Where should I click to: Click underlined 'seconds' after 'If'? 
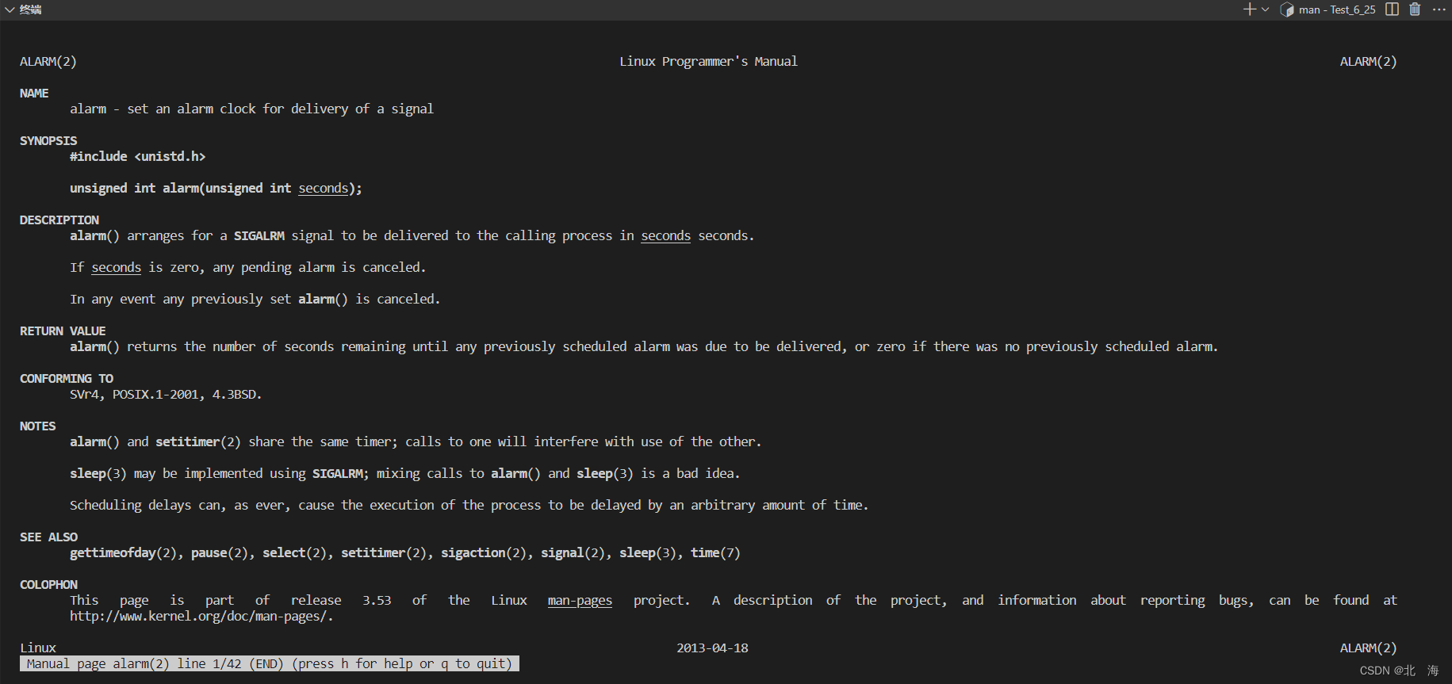[x=116, y=267]
